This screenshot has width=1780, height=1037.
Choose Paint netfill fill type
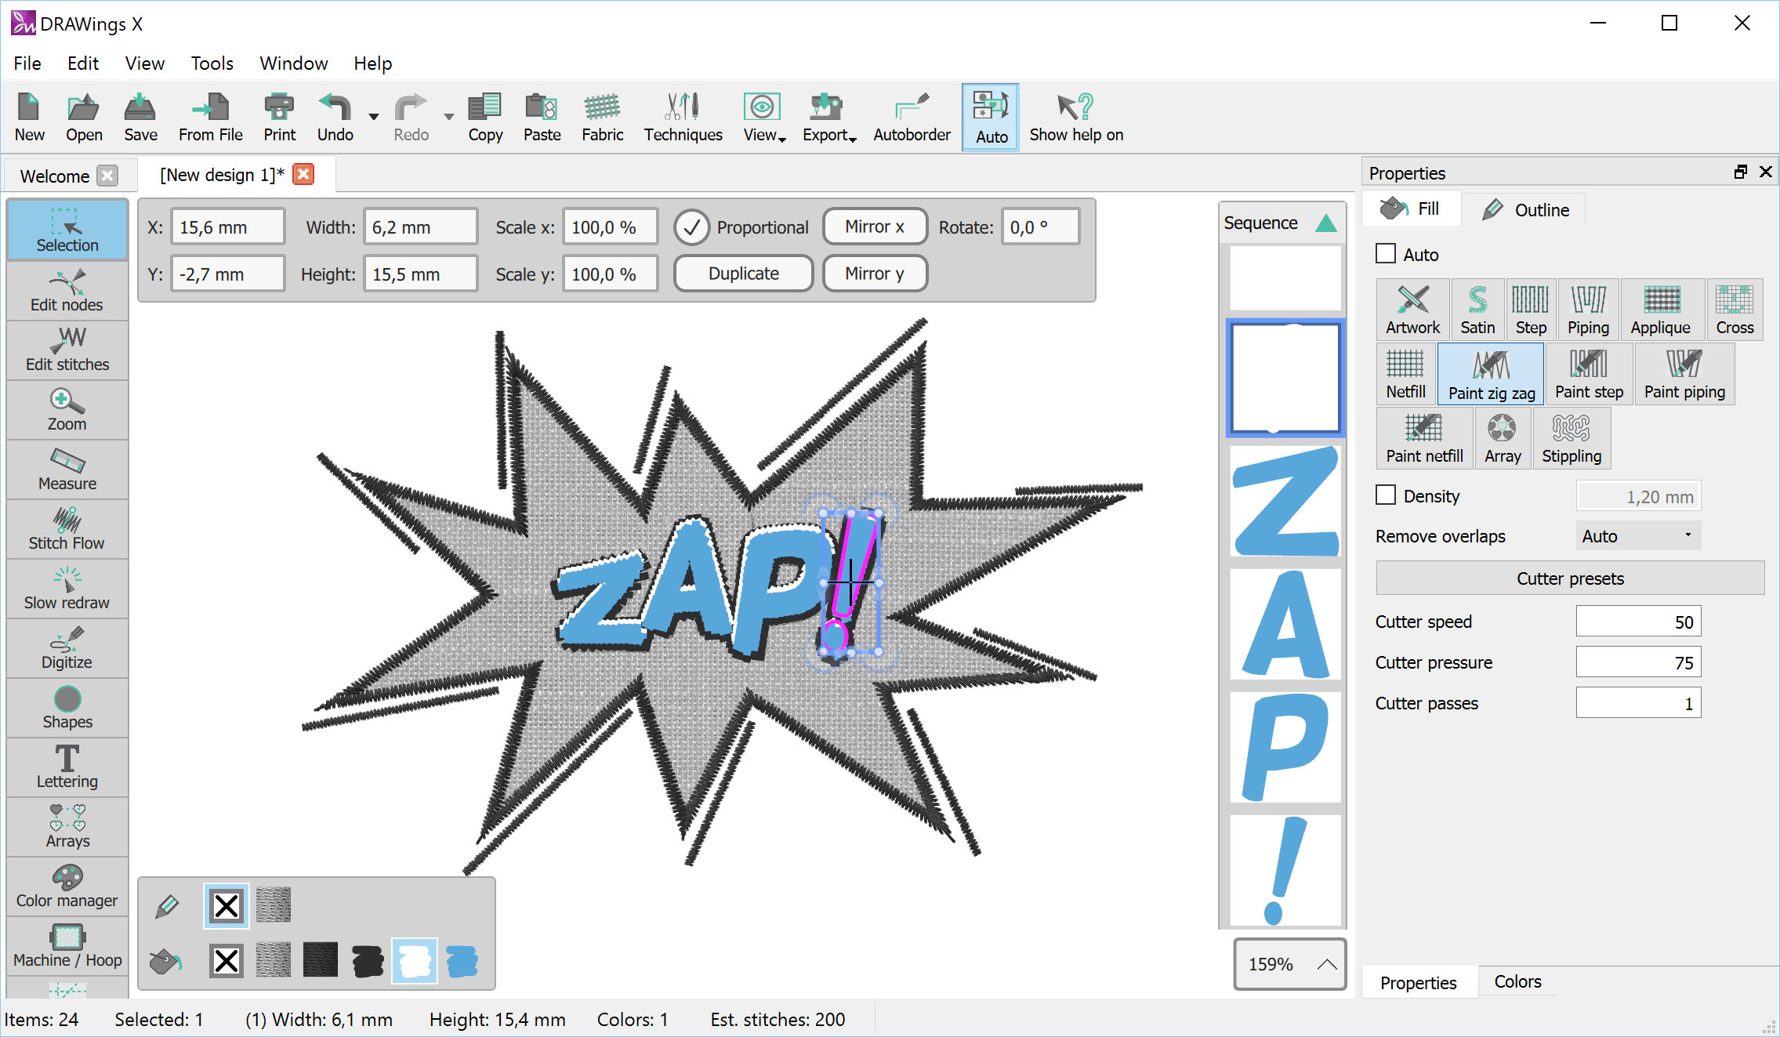click(1424, 438)
